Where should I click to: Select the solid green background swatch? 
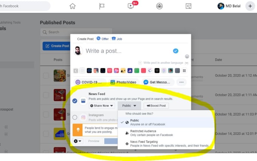click(x=136, y=71)
